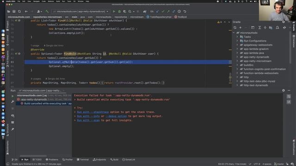Open the Problems tab

(52, 160)
